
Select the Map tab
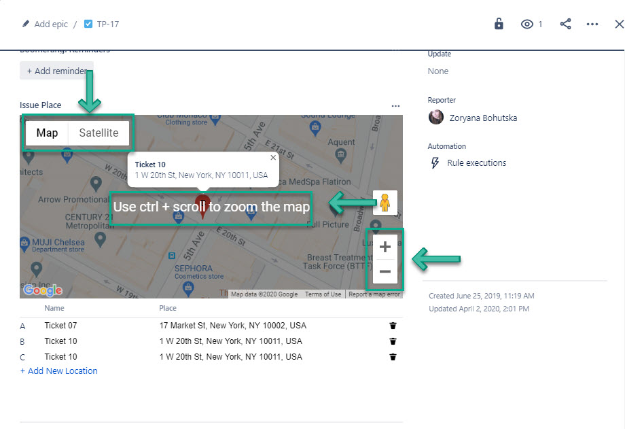pos(47,133)
